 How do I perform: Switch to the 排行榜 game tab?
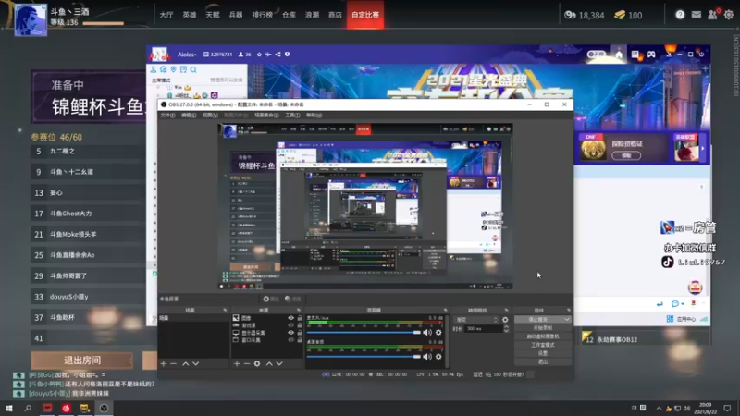tap(262, 15)
